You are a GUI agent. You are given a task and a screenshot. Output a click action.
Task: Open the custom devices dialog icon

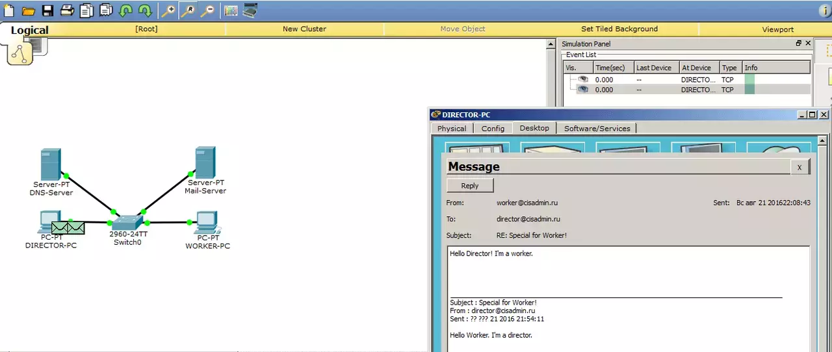[250, 10]
